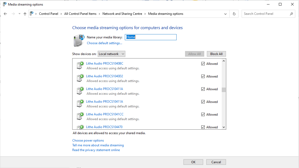Uncheck Allowed for Lithe Audio PROCS104470
The image size is (299, 168).
point(203,127)
